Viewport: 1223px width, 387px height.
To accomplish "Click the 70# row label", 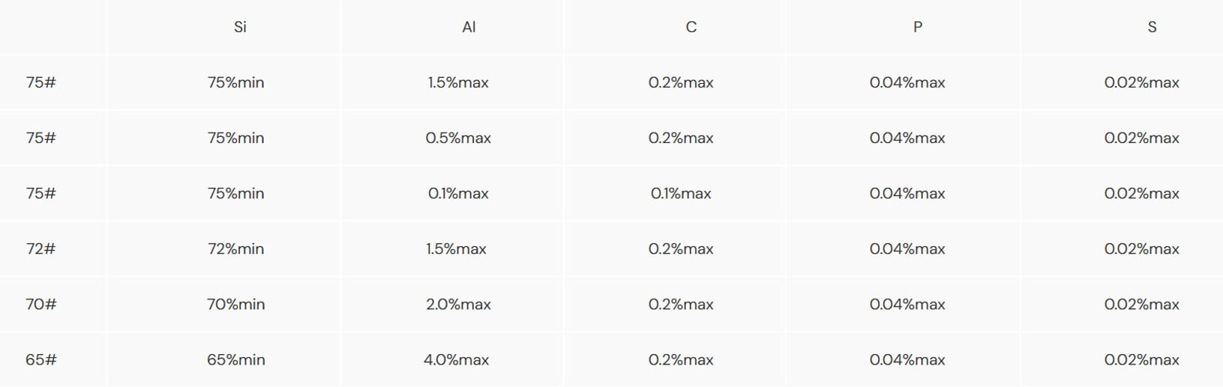I will click(x=40, y=304).
